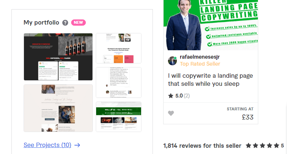
Task: Click the pink NEW badge
Action: pyautogui.click(x=78, y=23)
